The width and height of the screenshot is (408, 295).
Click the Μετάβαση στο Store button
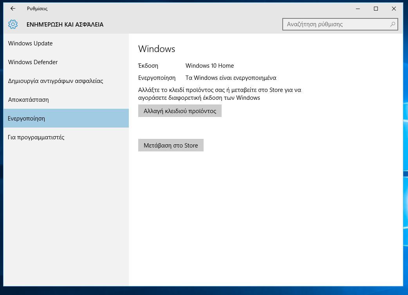pos(171,145)
